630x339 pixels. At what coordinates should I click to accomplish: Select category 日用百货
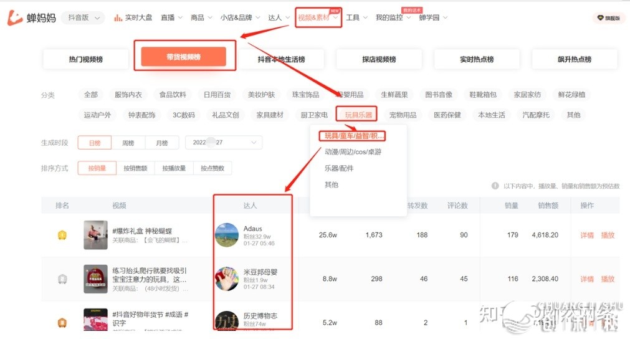pos(217,95)
